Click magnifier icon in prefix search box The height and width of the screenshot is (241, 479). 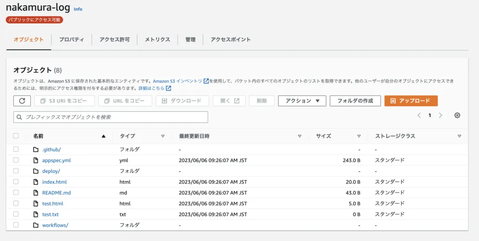coord(19,117)
